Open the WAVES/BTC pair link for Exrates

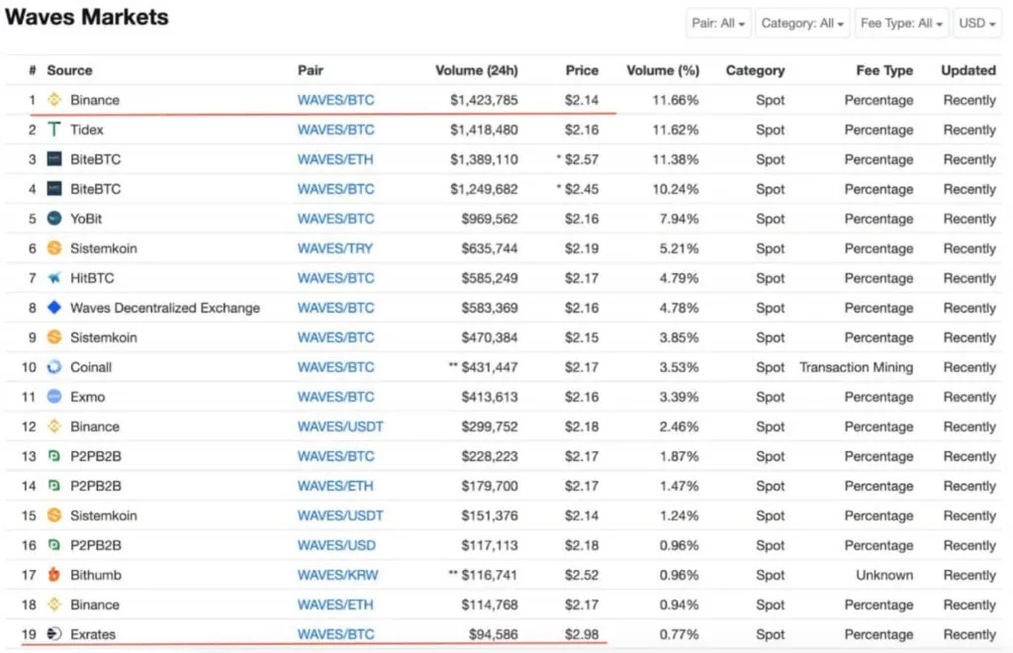click(336, 635)
